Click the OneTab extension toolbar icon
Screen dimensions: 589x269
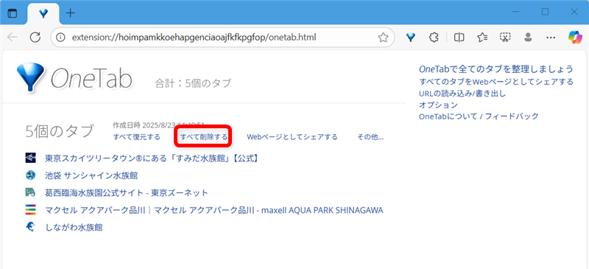click(x=411, y=37)
